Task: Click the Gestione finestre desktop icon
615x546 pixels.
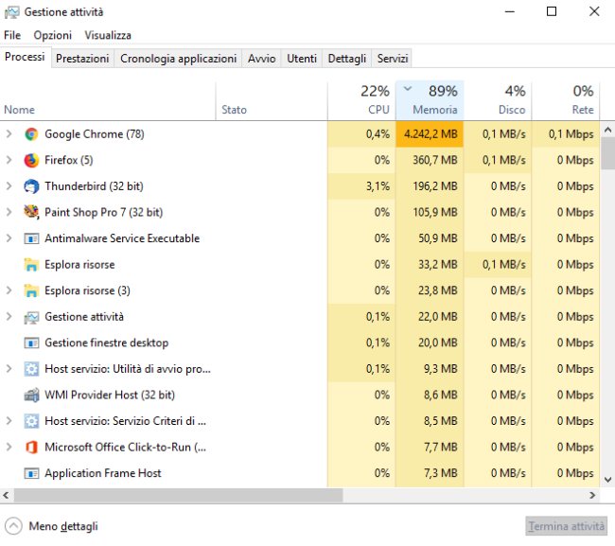Action: [31, 343]
